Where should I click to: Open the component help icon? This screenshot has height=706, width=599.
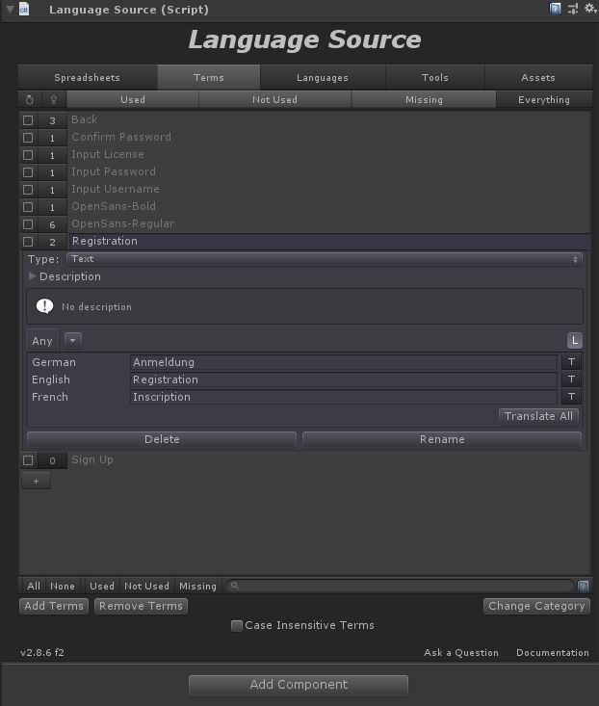(x=556, y=9)
